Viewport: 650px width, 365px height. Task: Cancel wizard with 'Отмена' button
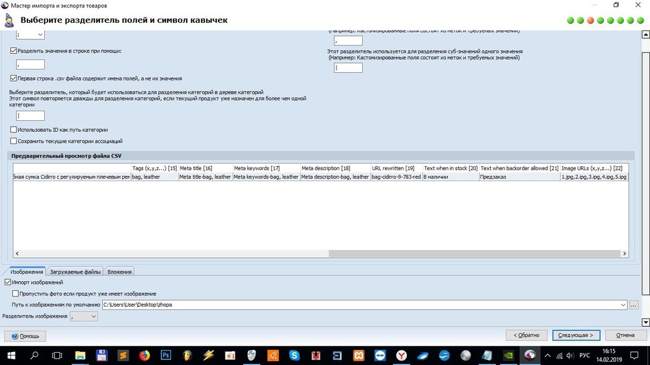coord(625,335)
